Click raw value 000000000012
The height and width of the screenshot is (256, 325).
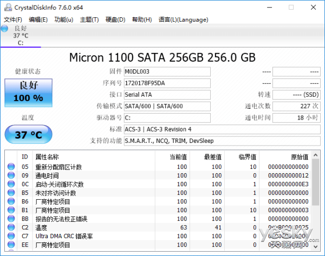point(288,175)
